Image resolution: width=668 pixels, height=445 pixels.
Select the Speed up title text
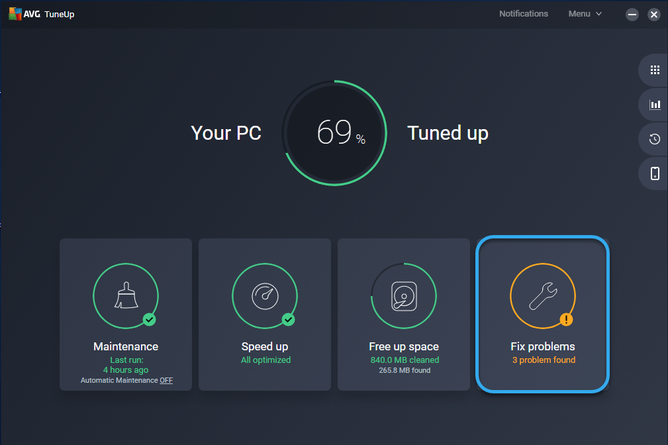coord(265,346)
